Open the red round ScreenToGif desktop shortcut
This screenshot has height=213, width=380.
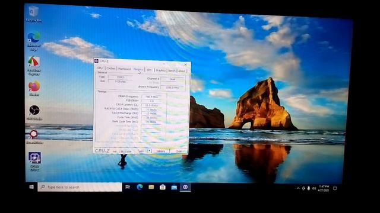click(34, 137)
